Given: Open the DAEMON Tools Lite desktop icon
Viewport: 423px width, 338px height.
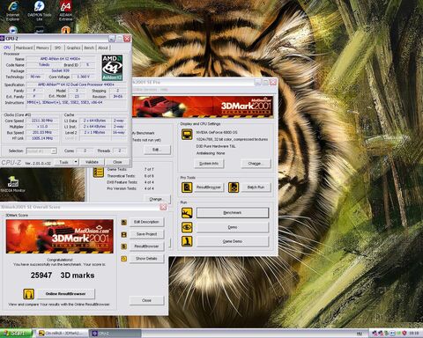Looking at the screenshot, I should click(x=40, y=11).
